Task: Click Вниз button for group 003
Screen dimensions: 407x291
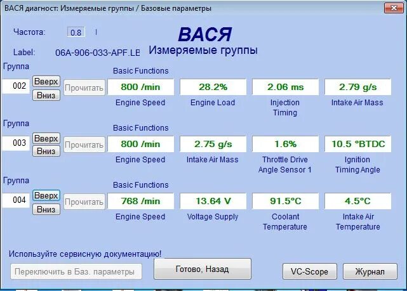Action: coord(46,151)
